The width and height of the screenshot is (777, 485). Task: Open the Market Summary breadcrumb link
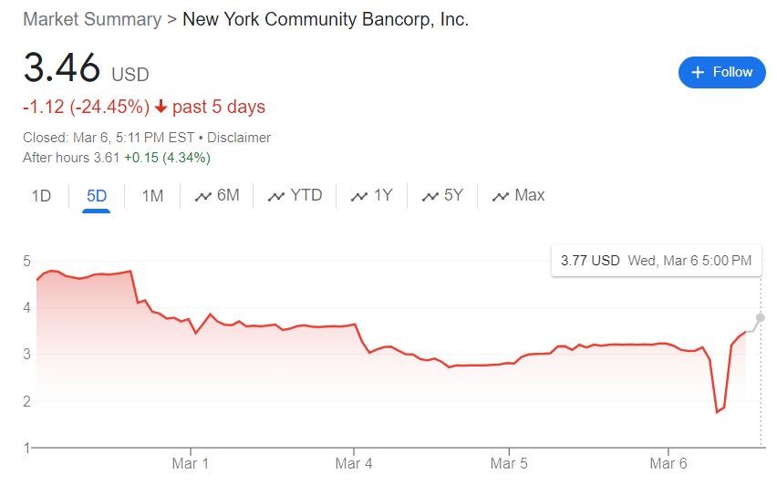91,19
